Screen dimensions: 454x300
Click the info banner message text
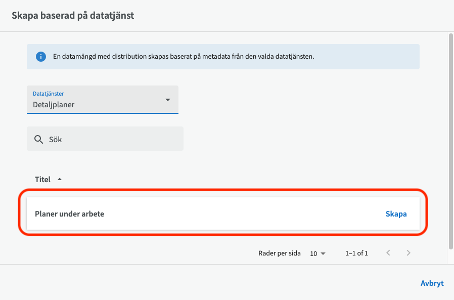[184, 57]
